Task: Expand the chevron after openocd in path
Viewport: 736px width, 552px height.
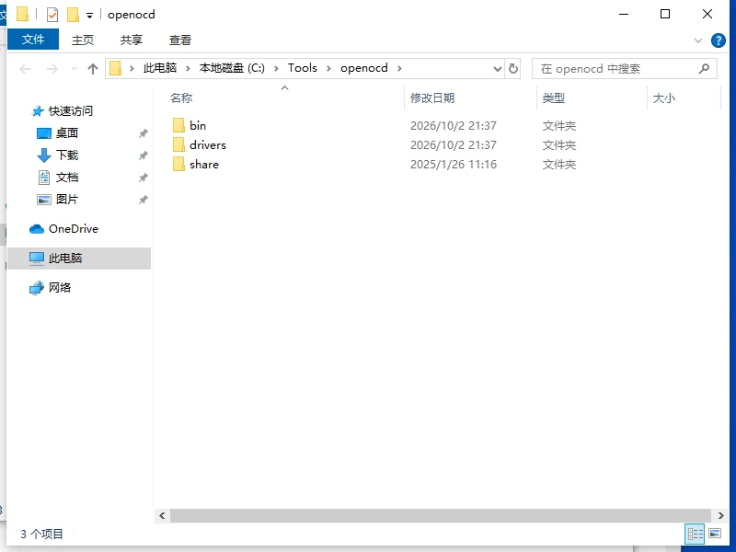Action: pyautogui.click(x=399, y=68)
